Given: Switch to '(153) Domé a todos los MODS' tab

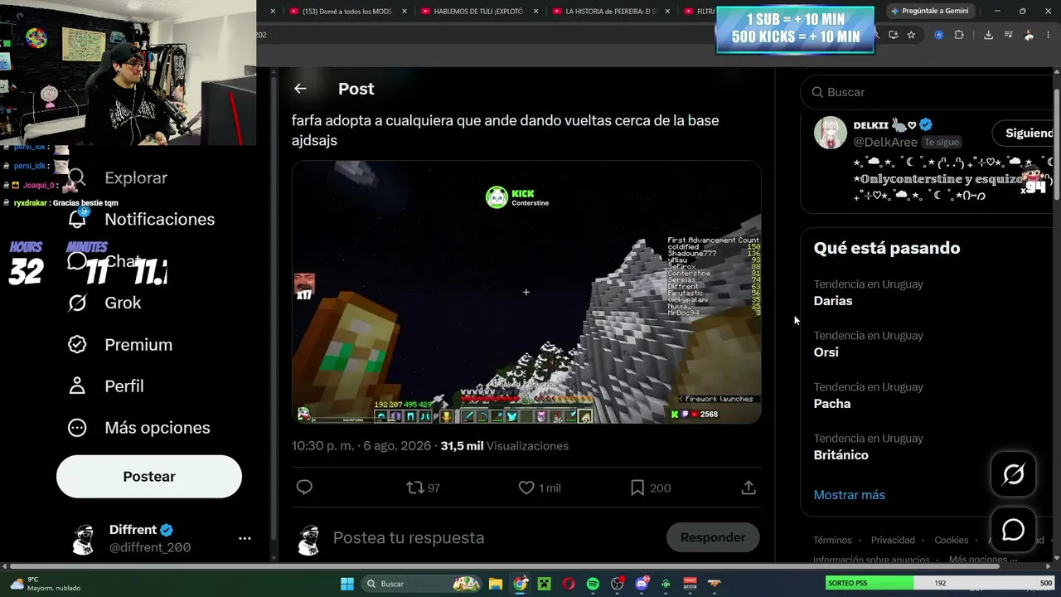Looking at the screenshot, I should click(348, 12).
